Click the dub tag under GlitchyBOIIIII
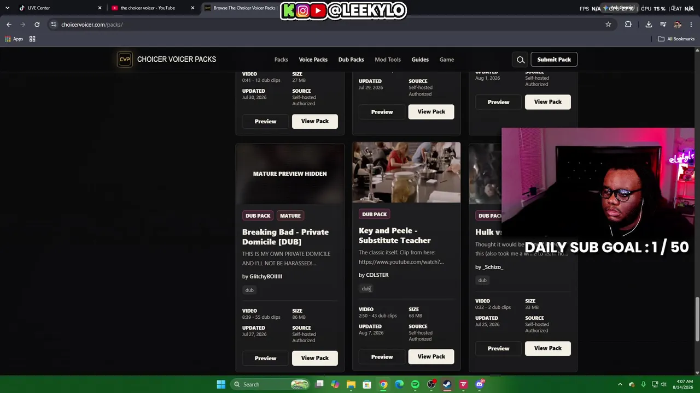The height and width of the screenshot is (393, 700). pos(249,290)
